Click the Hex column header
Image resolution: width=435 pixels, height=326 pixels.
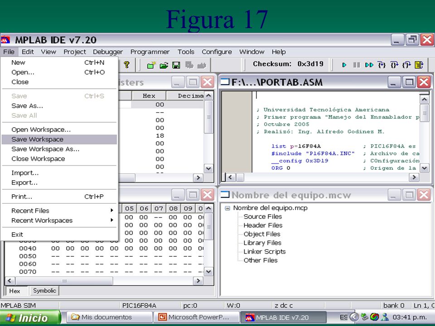(149, 96)
